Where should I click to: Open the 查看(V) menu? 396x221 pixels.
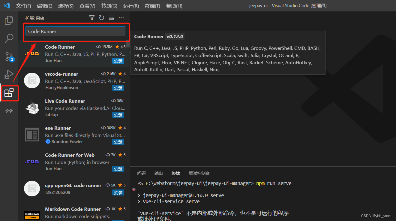pos(87,6)
